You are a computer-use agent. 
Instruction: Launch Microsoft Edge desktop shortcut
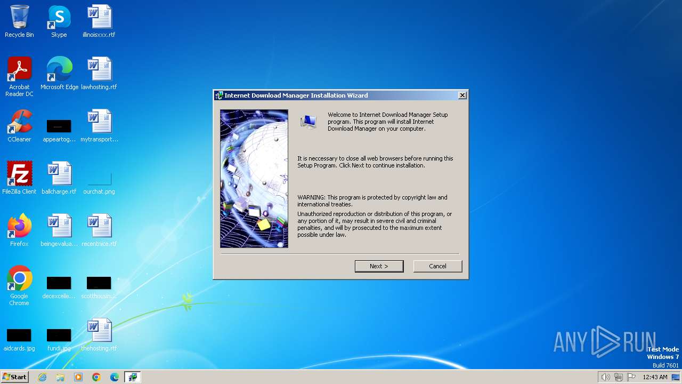pos(59,74)
